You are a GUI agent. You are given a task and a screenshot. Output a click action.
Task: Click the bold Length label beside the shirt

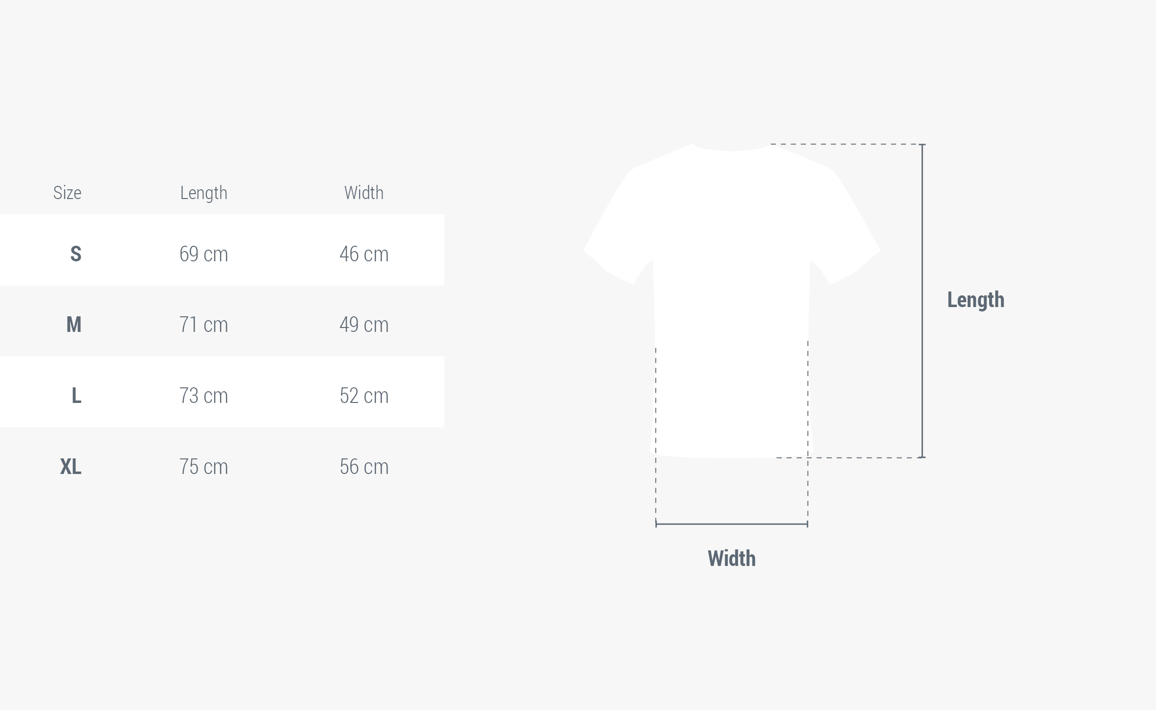tap(975, 300)
